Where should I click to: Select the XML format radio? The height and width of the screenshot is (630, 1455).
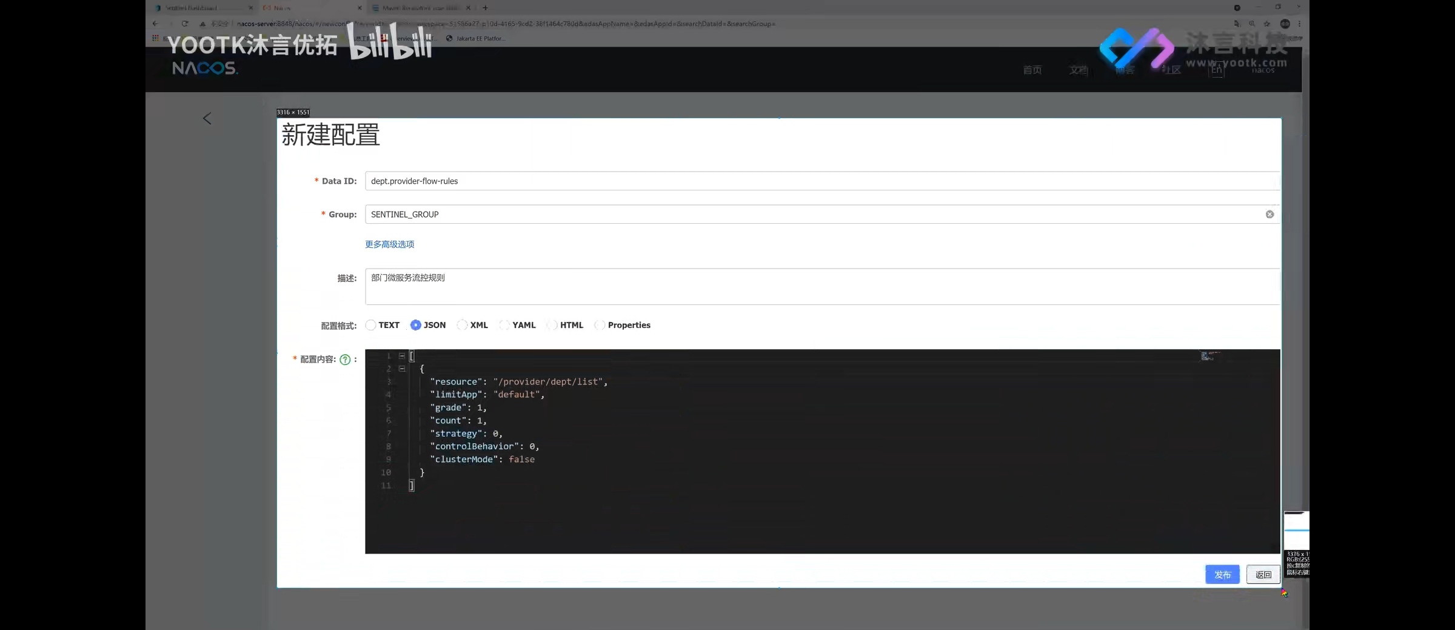tap(462, 325)
